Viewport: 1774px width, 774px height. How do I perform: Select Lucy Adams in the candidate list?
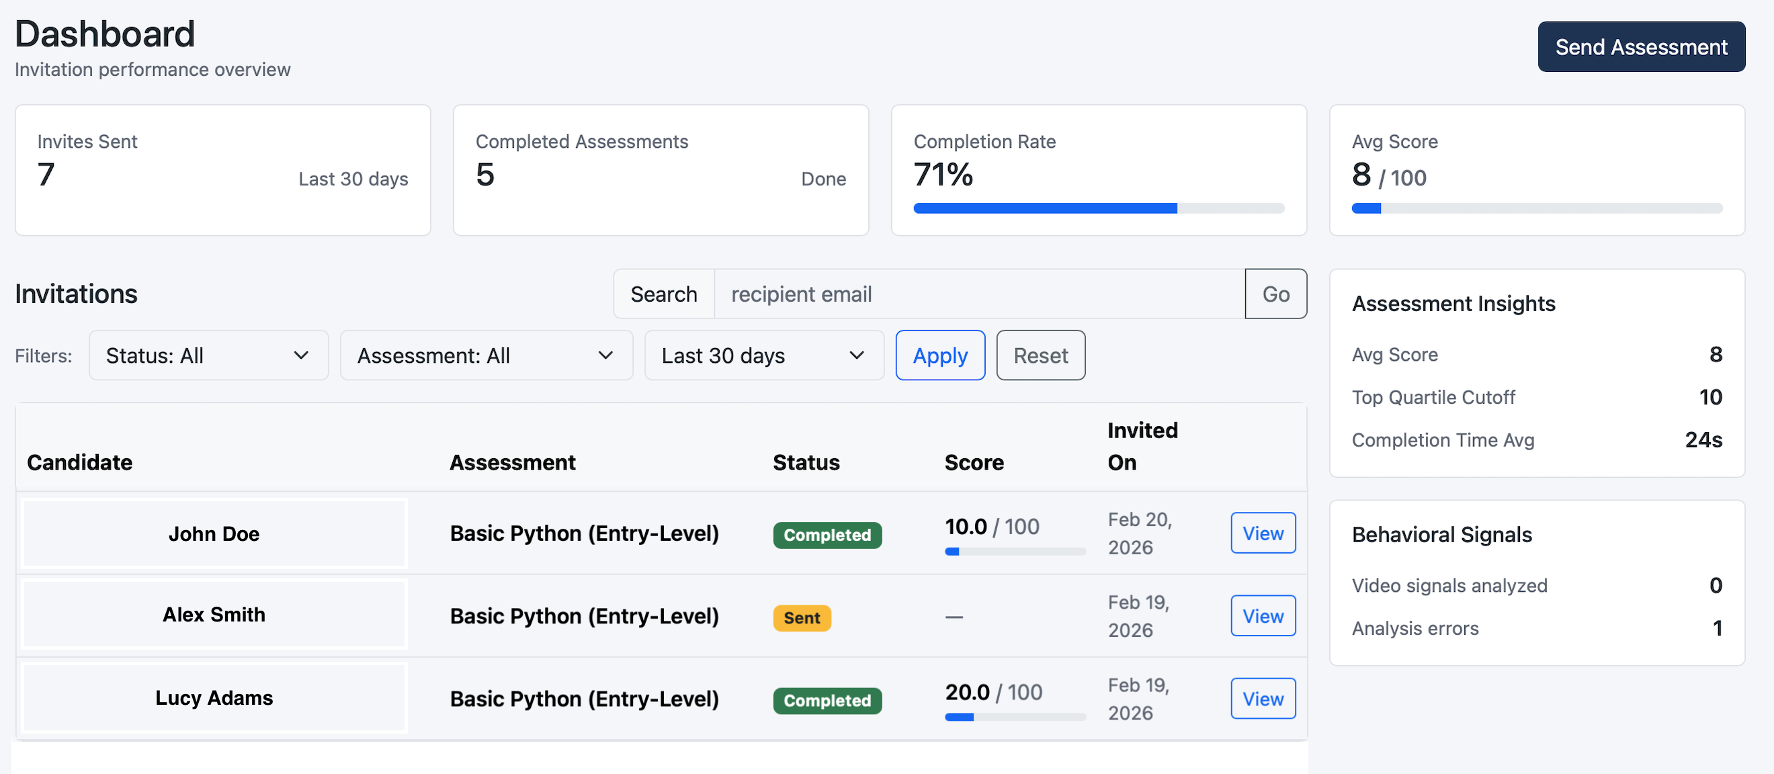[x=214, y=697]
